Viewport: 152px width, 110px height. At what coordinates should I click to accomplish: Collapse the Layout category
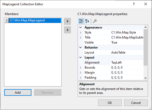pos(81,58)
